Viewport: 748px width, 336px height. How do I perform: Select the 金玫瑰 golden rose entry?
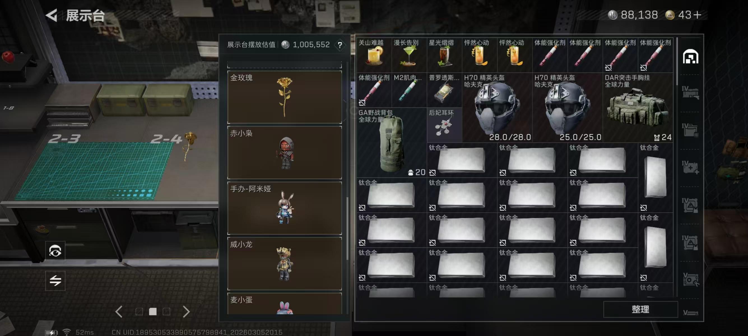pyautogui.click(x=284, y=97)
